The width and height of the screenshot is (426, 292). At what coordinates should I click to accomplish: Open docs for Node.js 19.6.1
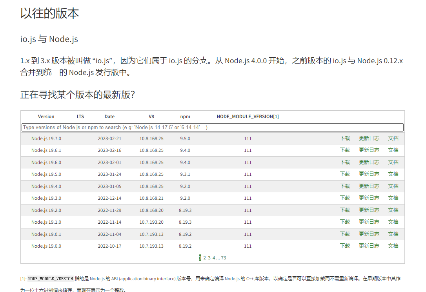pos(393,150)
